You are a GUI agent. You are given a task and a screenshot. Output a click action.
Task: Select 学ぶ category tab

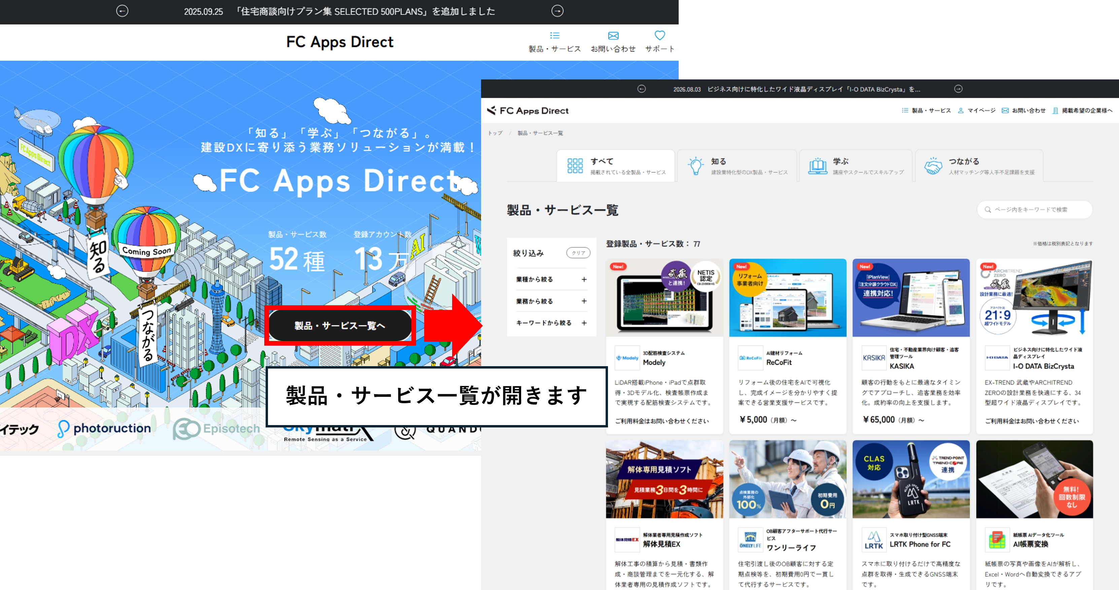(x=855, y=166)
